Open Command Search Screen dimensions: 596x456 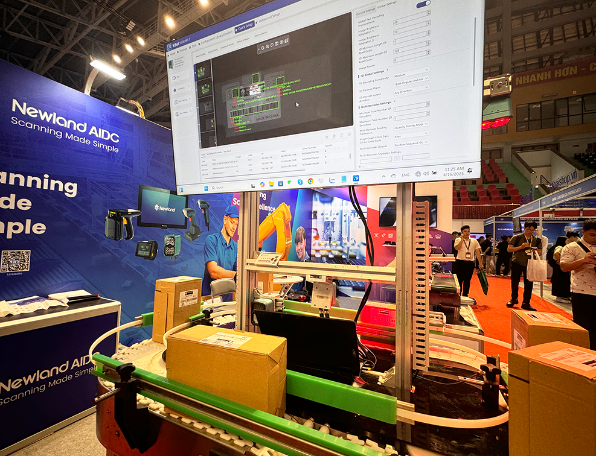[x=227, y=45]
